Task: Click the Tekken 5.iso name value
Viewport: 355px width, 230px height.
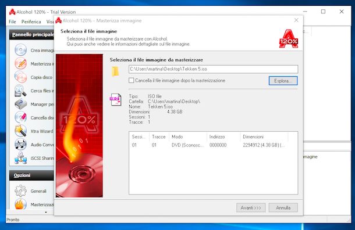Action: 160,106
